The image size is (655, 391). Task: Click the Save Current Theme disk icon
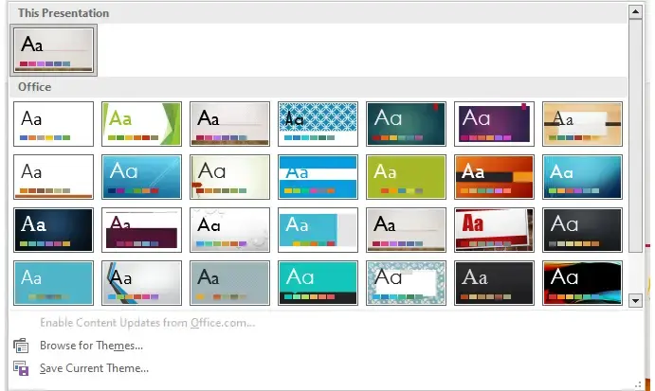(21, 368)
